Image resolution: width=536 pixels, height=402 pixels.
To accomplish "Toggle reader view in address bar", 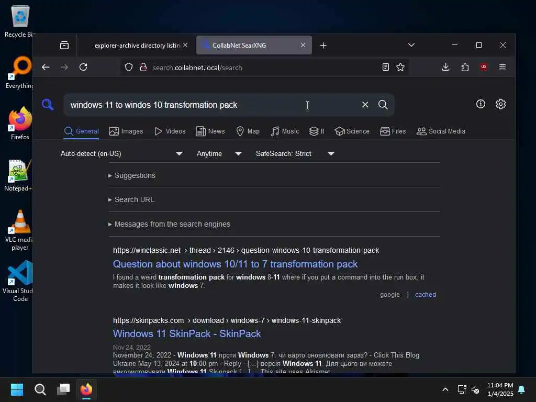I will [386, 67].
